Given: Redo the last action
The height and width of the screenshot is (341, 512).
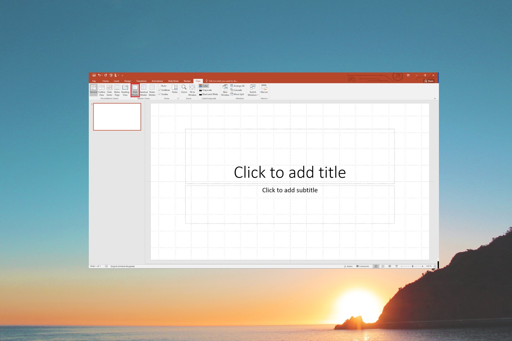Looking at the screenshot, I should [x=106, y=75].
